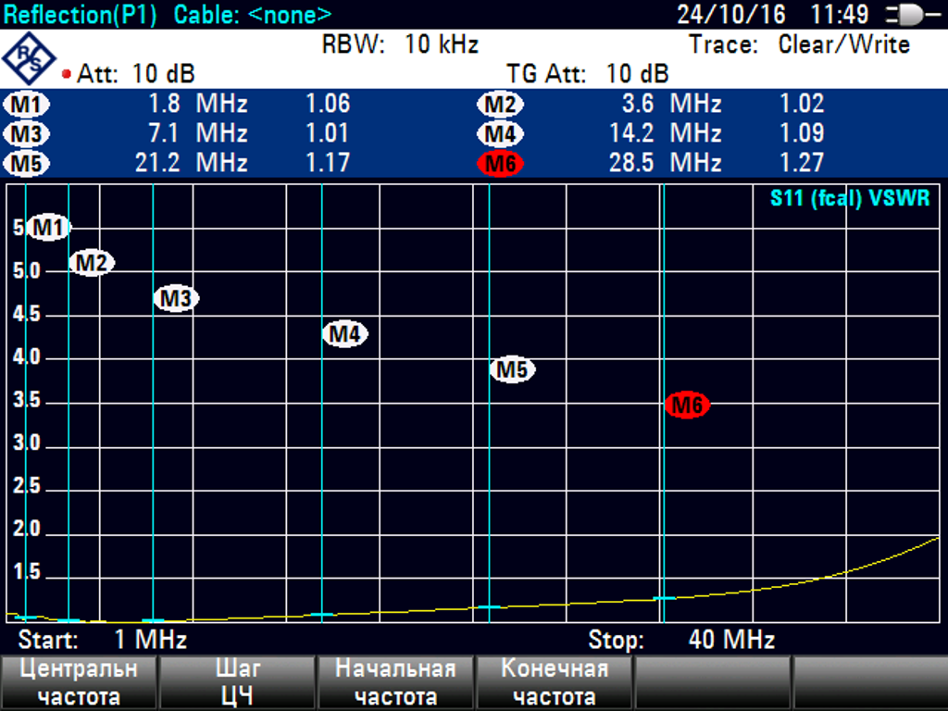948x711 pixels.
Task: Click the Start 1 MHz frequency field
Action: (102, 640)
